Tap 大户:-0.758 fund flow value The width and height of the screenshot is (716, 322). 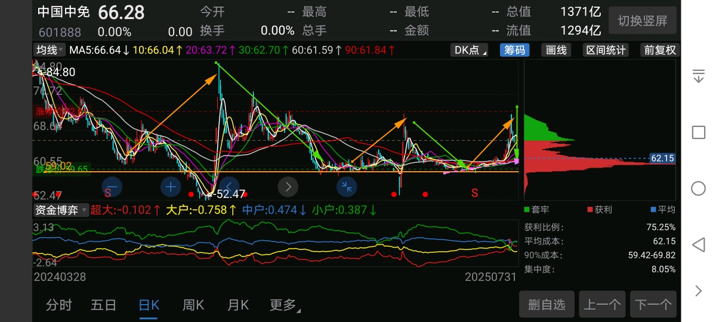tap(203, 210)
